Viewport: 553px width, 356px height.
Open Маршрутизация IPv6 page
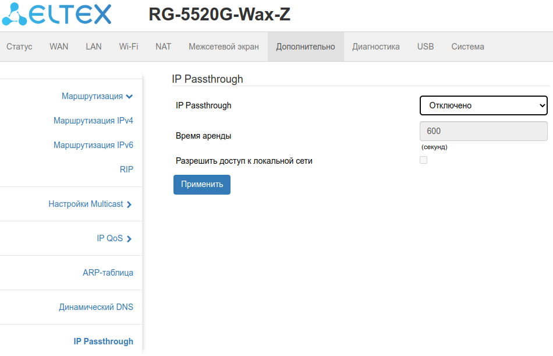(x=93, y=145)
